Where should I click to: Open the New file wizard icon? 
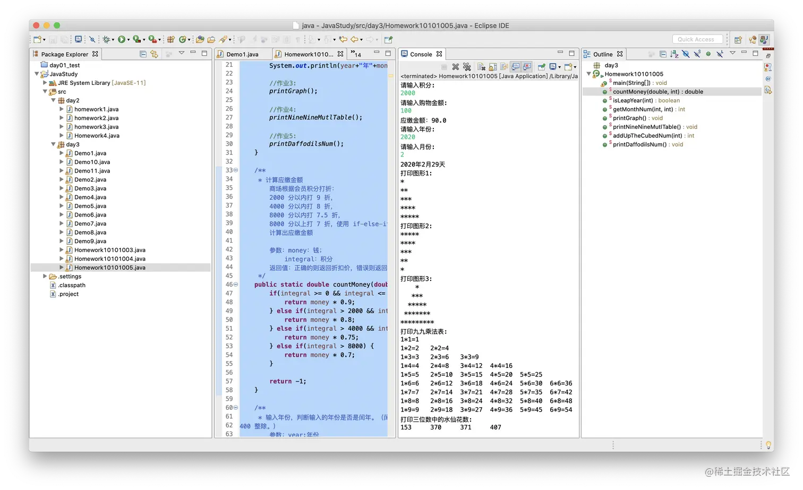[37, 39]
